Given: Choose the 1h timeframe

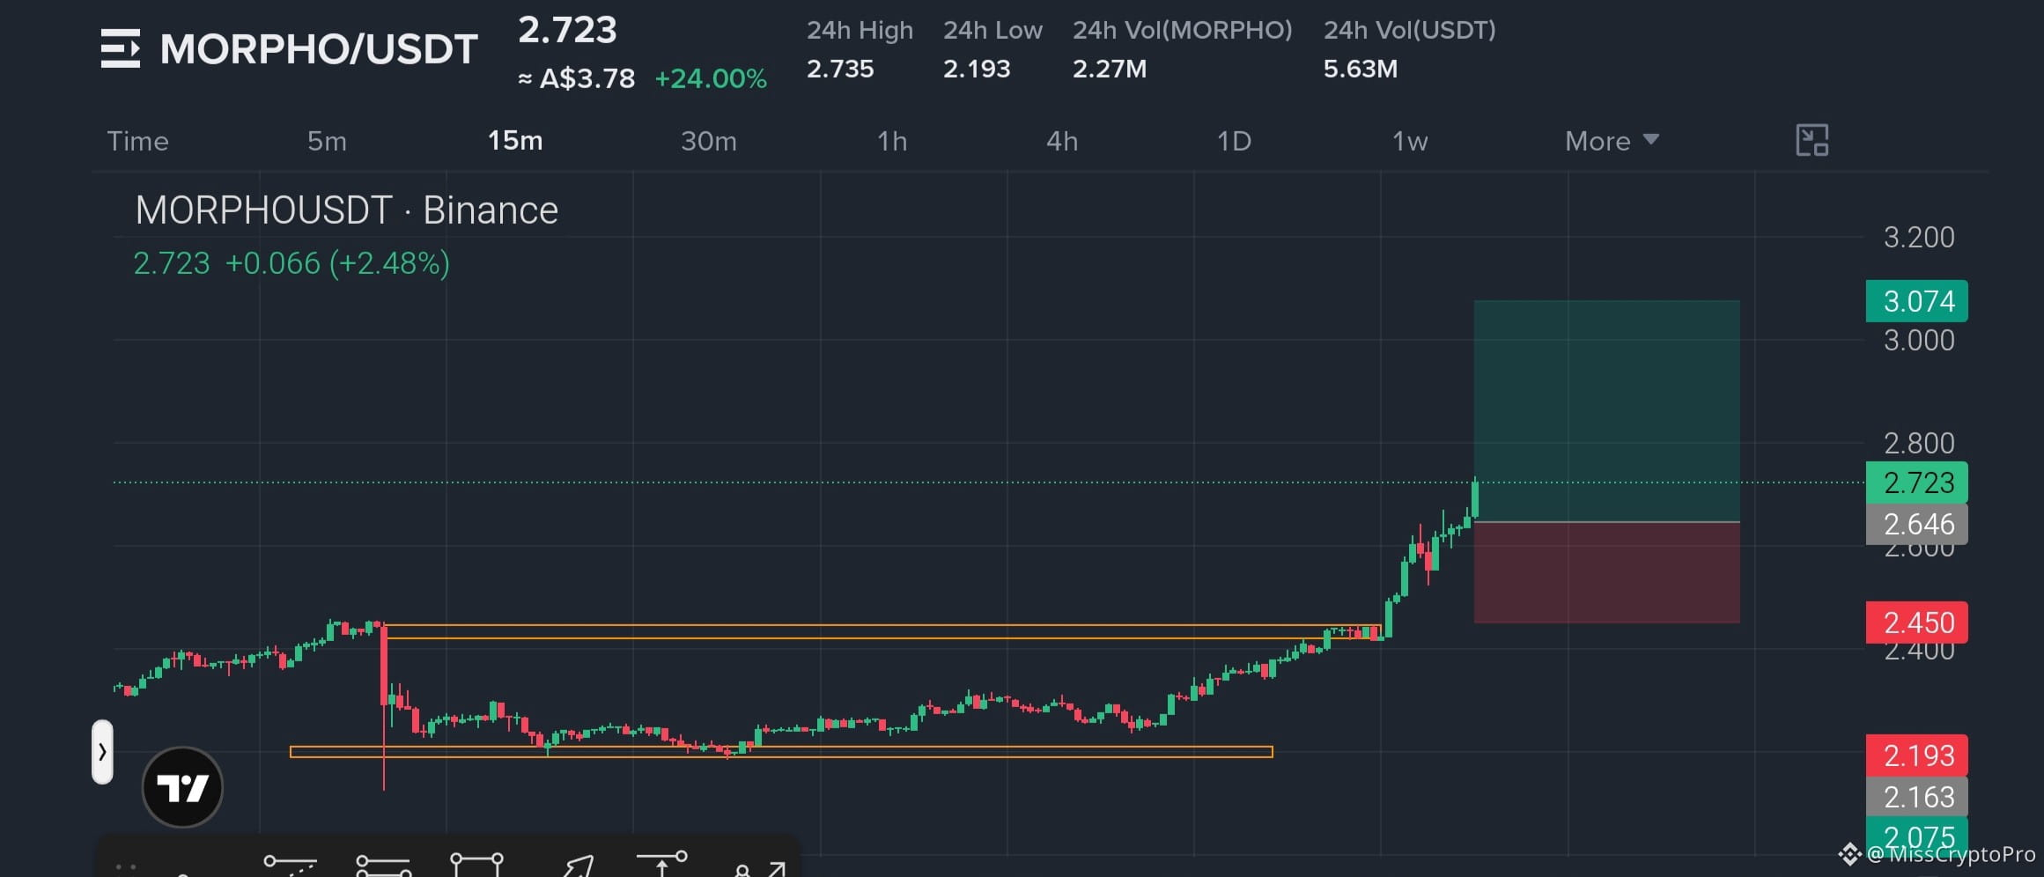Looking at the screenshot, I should click(892, 141).
